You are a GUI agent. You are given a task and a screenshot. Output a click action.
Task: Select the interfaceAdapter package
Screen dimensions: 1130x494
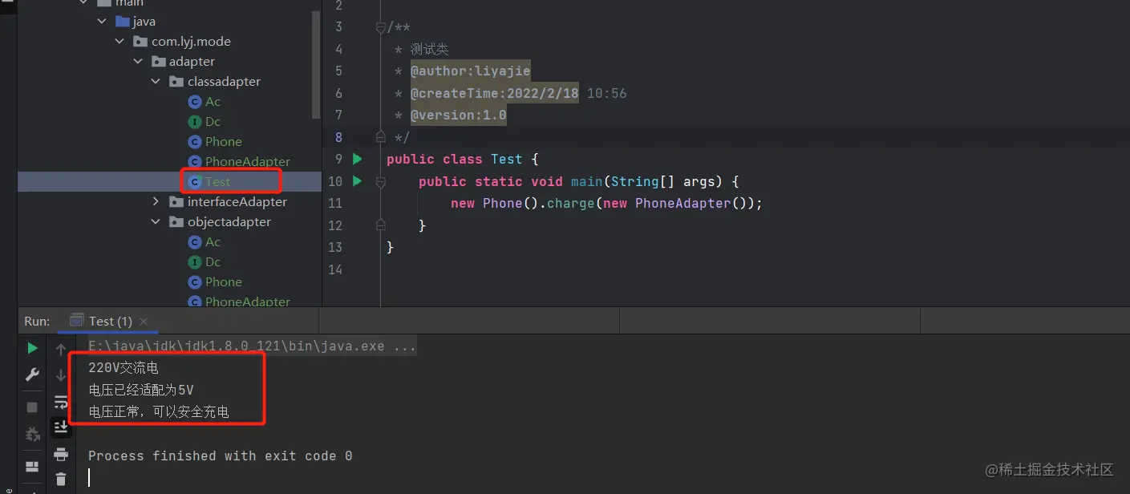(x=237, y=201)
